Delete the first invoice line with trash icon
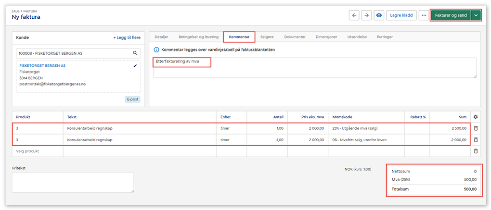 (x=476, y=128)
